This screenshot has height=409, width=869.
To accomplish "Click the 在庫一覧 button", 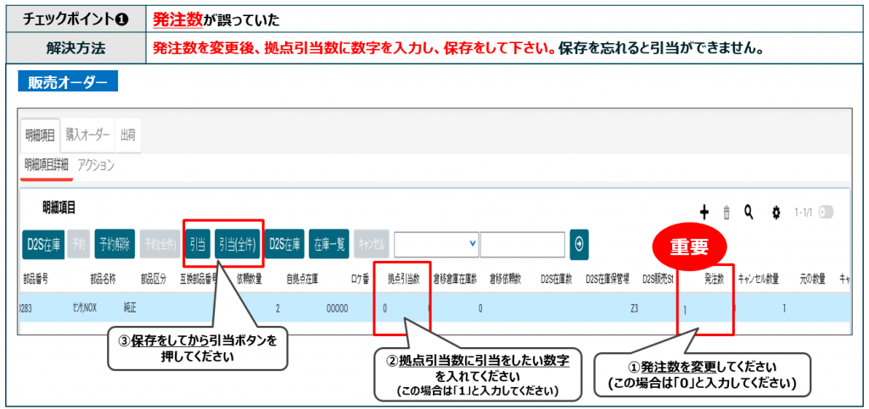I will coord(329,244).
